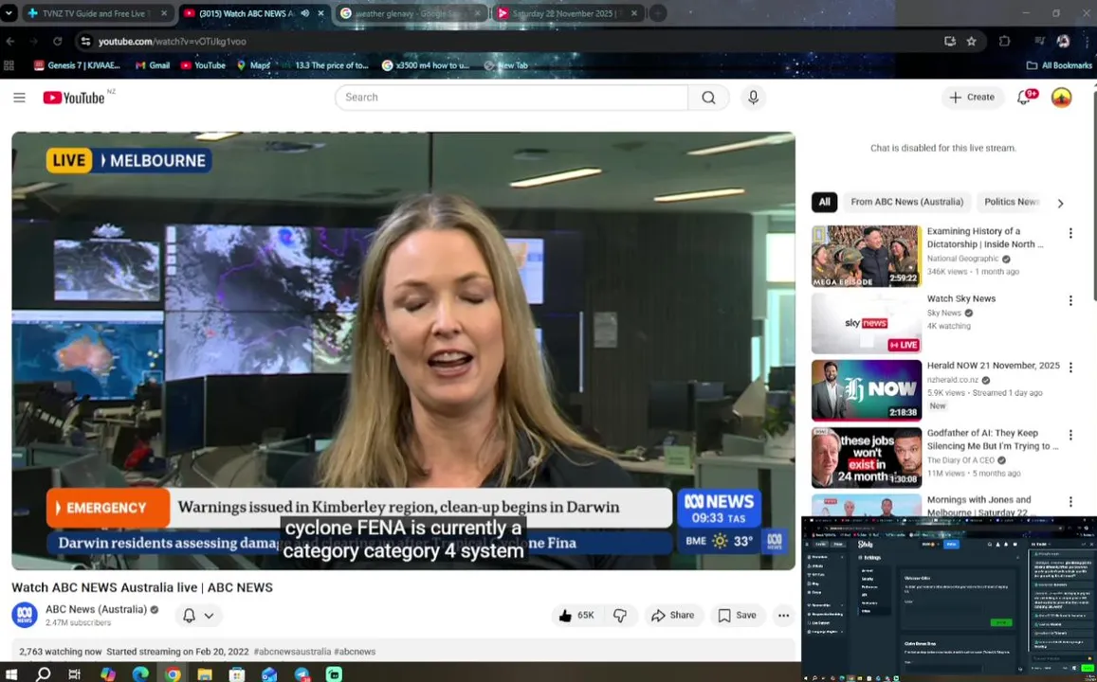1097x682 pixels.
Task: Open the All Bookmarks folder
Action: pyautogui.click(x=1058, y=65)
